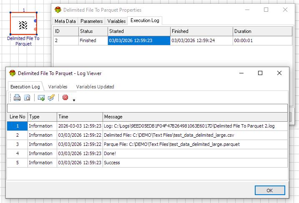
Task: Select the Log: C:\Logs path message
Action: [x=195, y=126]
